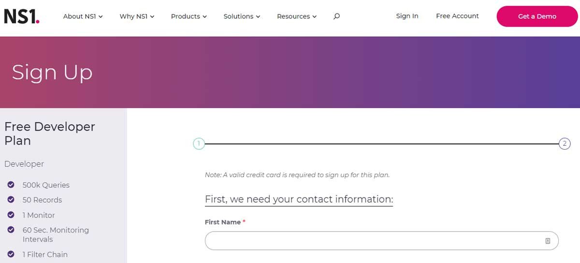This screenshot has height=263, width=580.
Task: Open the Solutions menu
Action: point(242,16)
